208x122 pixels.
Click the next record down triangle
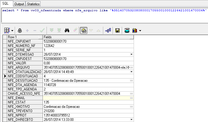pyautogui.click(x=91, y=30)
